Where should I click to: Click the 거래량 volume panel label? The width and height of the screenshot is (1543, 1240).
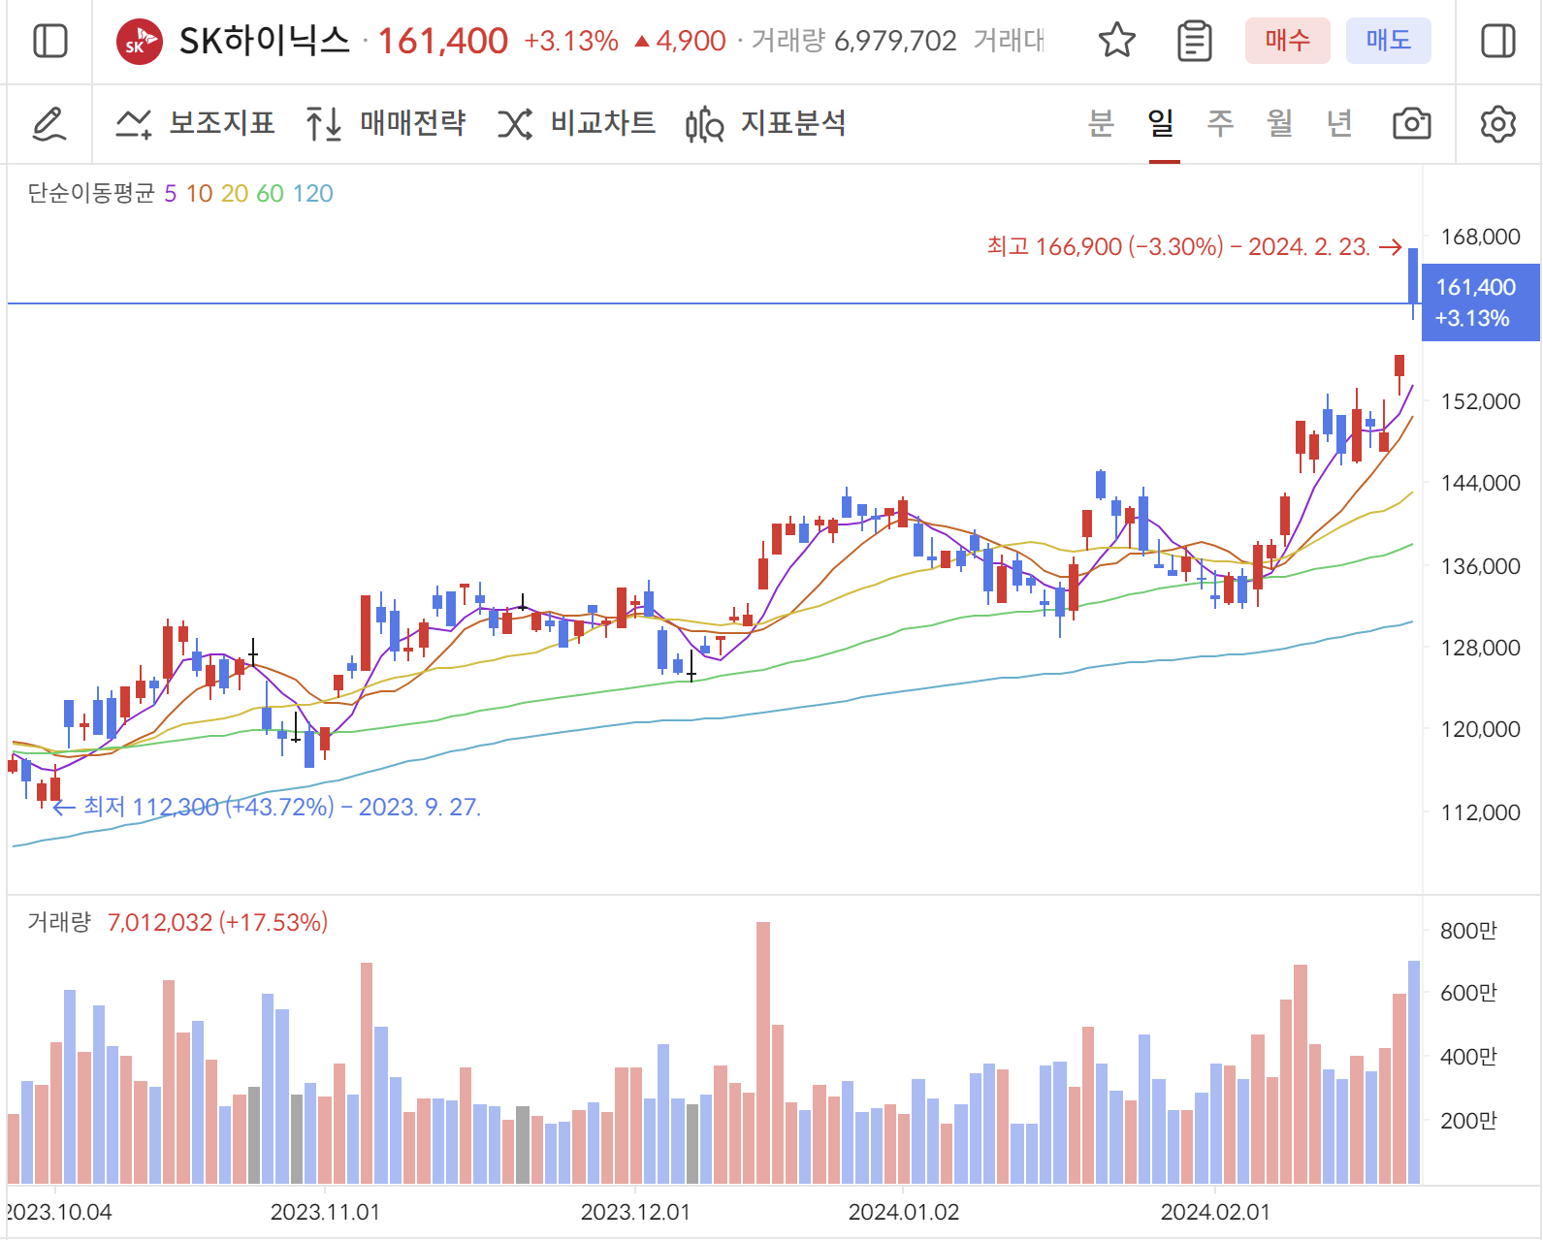(x=59, y=922)
